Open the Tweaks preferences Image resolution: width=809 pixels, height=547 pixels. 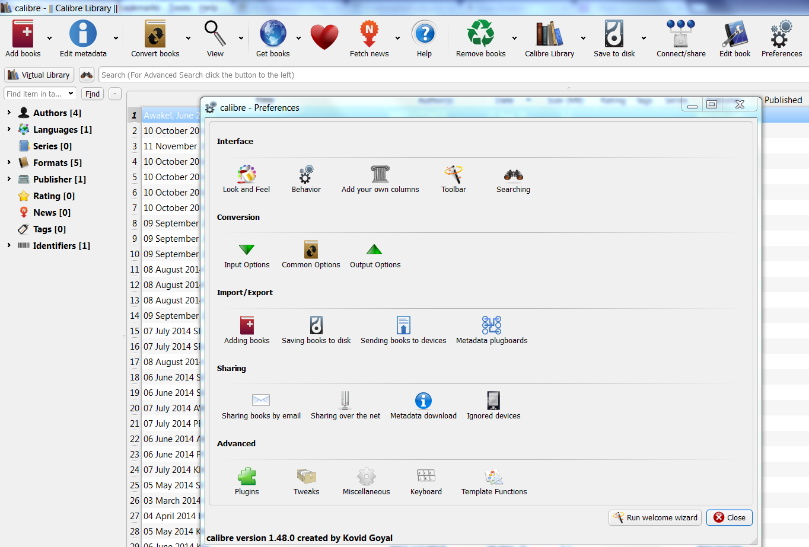(306, 482)
